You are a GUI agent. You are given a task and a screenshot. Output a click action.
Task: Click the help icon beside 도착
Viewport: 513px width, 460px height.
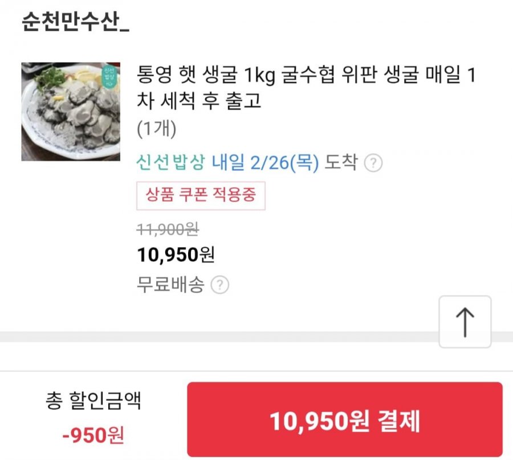373,163
